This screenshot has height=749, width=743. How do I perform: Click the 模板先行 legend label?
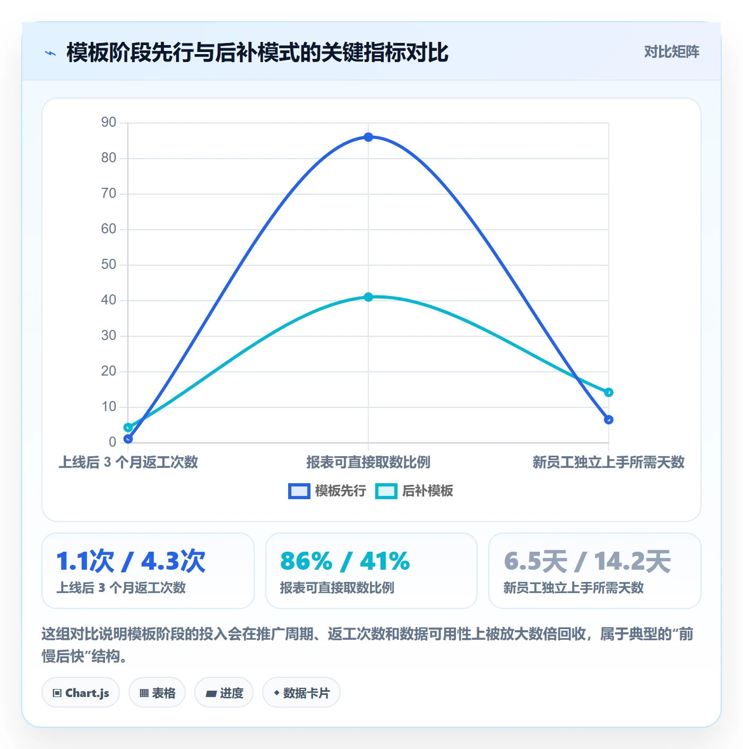coord(340,491)
